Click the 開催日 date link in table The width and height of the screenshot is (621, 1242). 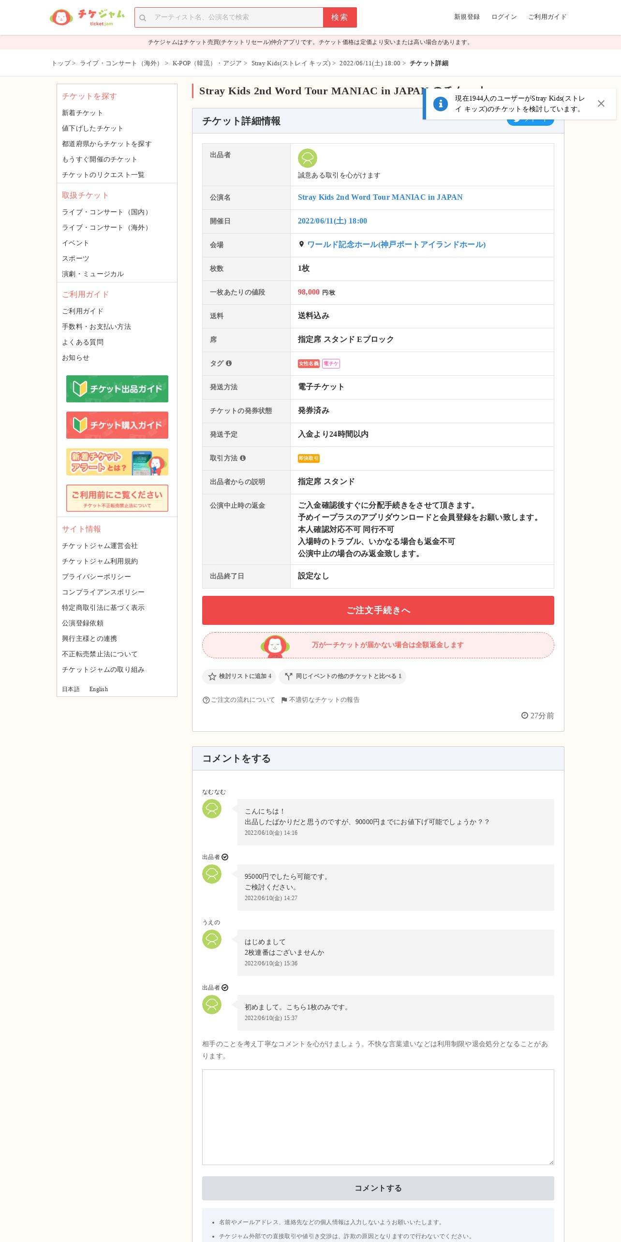point(332,221)
